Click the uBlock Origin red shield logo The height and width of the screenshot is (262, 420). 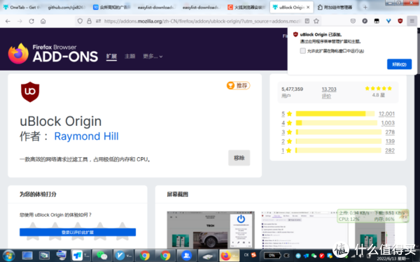click(30, 92)
